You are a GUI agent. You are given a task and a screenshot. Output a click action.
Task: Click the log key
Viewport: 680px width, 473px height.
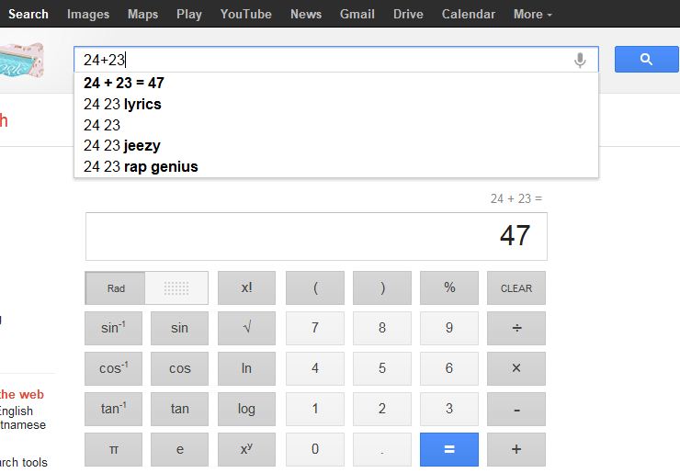click(x=246, y=409)
